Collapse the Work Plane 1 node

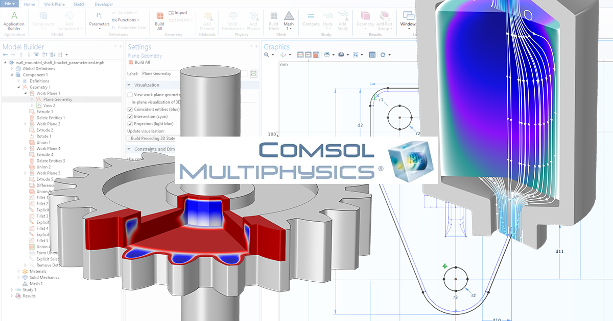click(x=26, y=93)
